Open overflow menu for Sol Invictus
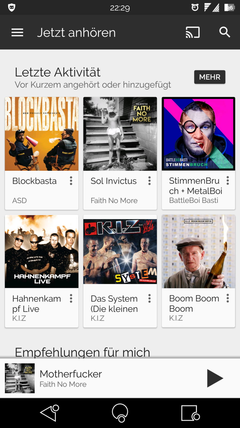 149,181
